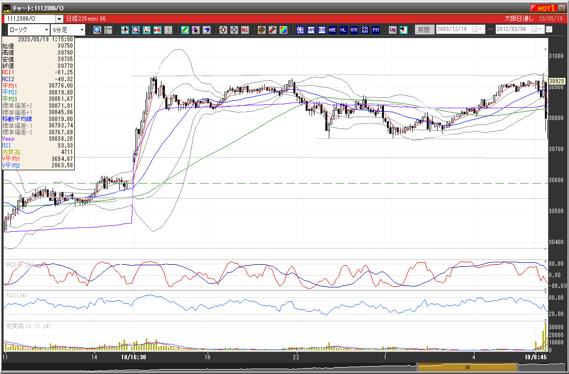The width and height of the screenshot is (569, 374).
Task: Click the 日経225mini 06 instrument name
Action: pyautogui.click(x=86, y=19)
